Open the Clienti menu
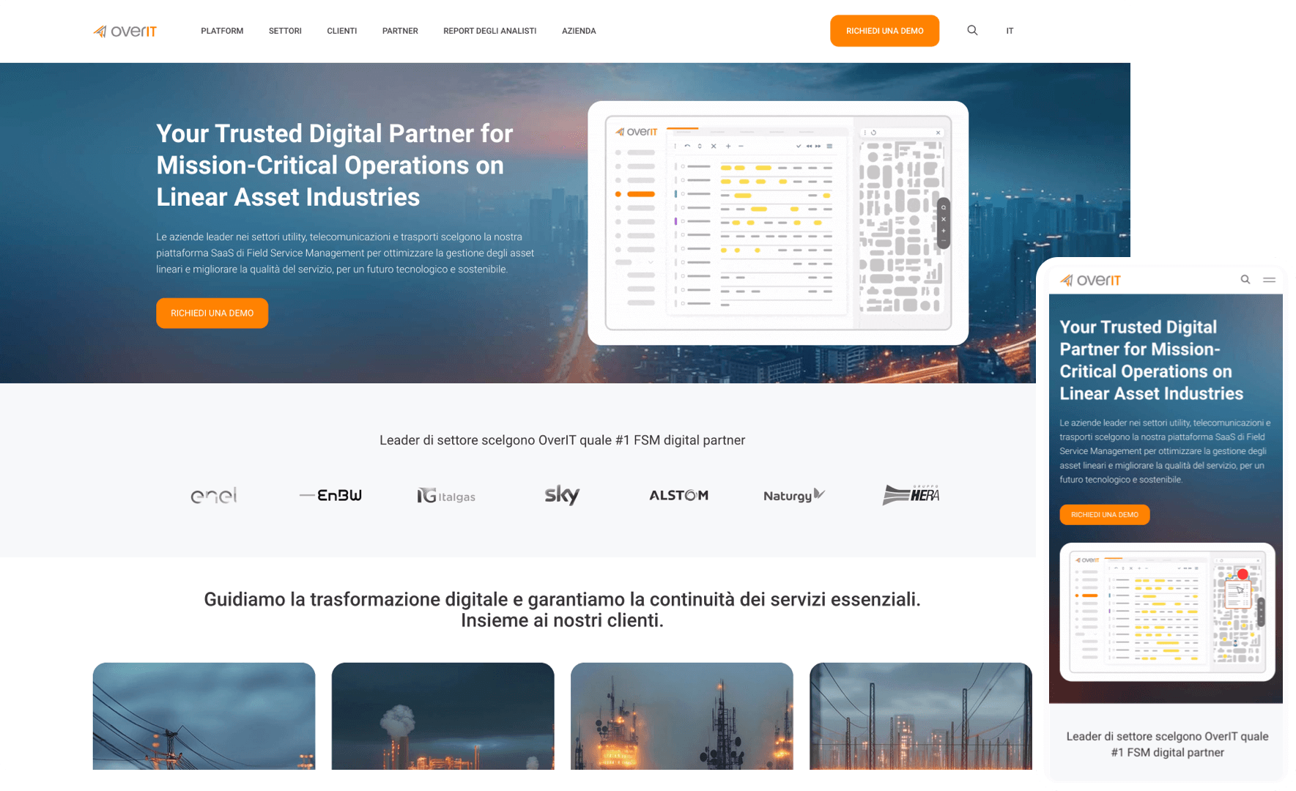This screenshot has height=791, width=1296. (x=342, y=31)
